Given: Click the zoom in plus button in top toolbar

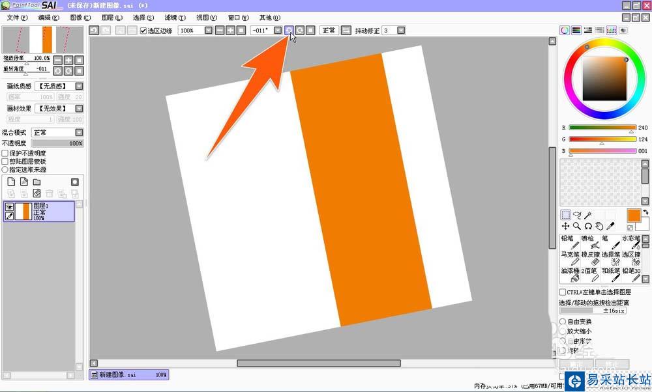Looking at the screenshot, I should (230, 31).
